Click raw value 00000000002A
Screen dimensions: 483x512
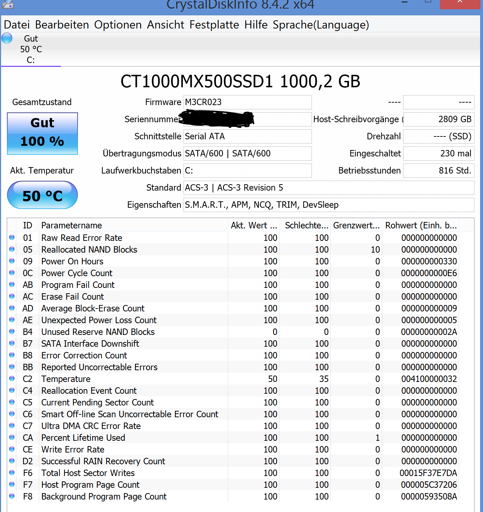click(429, 332)
